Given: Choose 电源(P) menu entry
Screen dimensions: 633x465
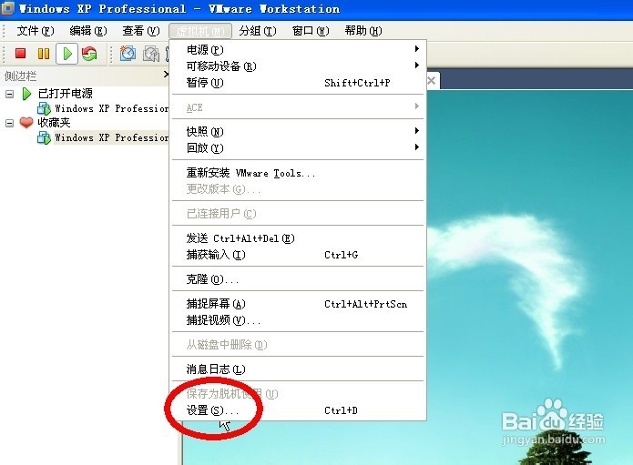Looking at the screenshot, I should 298,50.
